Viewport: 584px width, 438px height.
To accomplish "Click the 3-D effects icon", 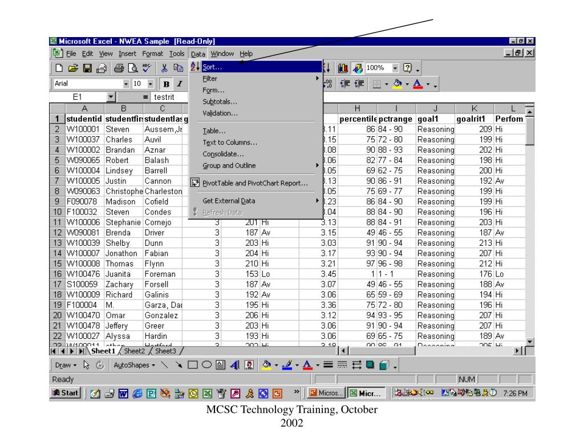I will [384, 365].
